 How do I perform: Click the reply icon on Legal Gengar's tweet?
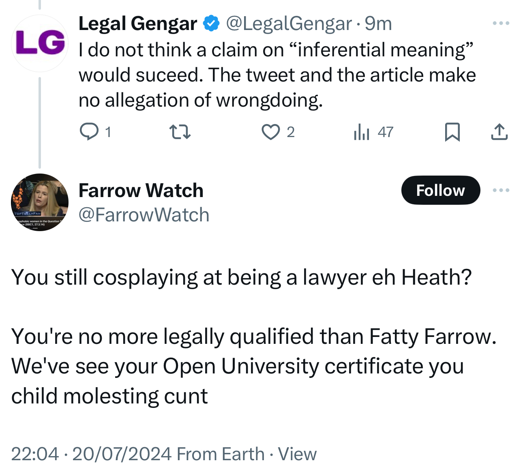pos(89,132)
